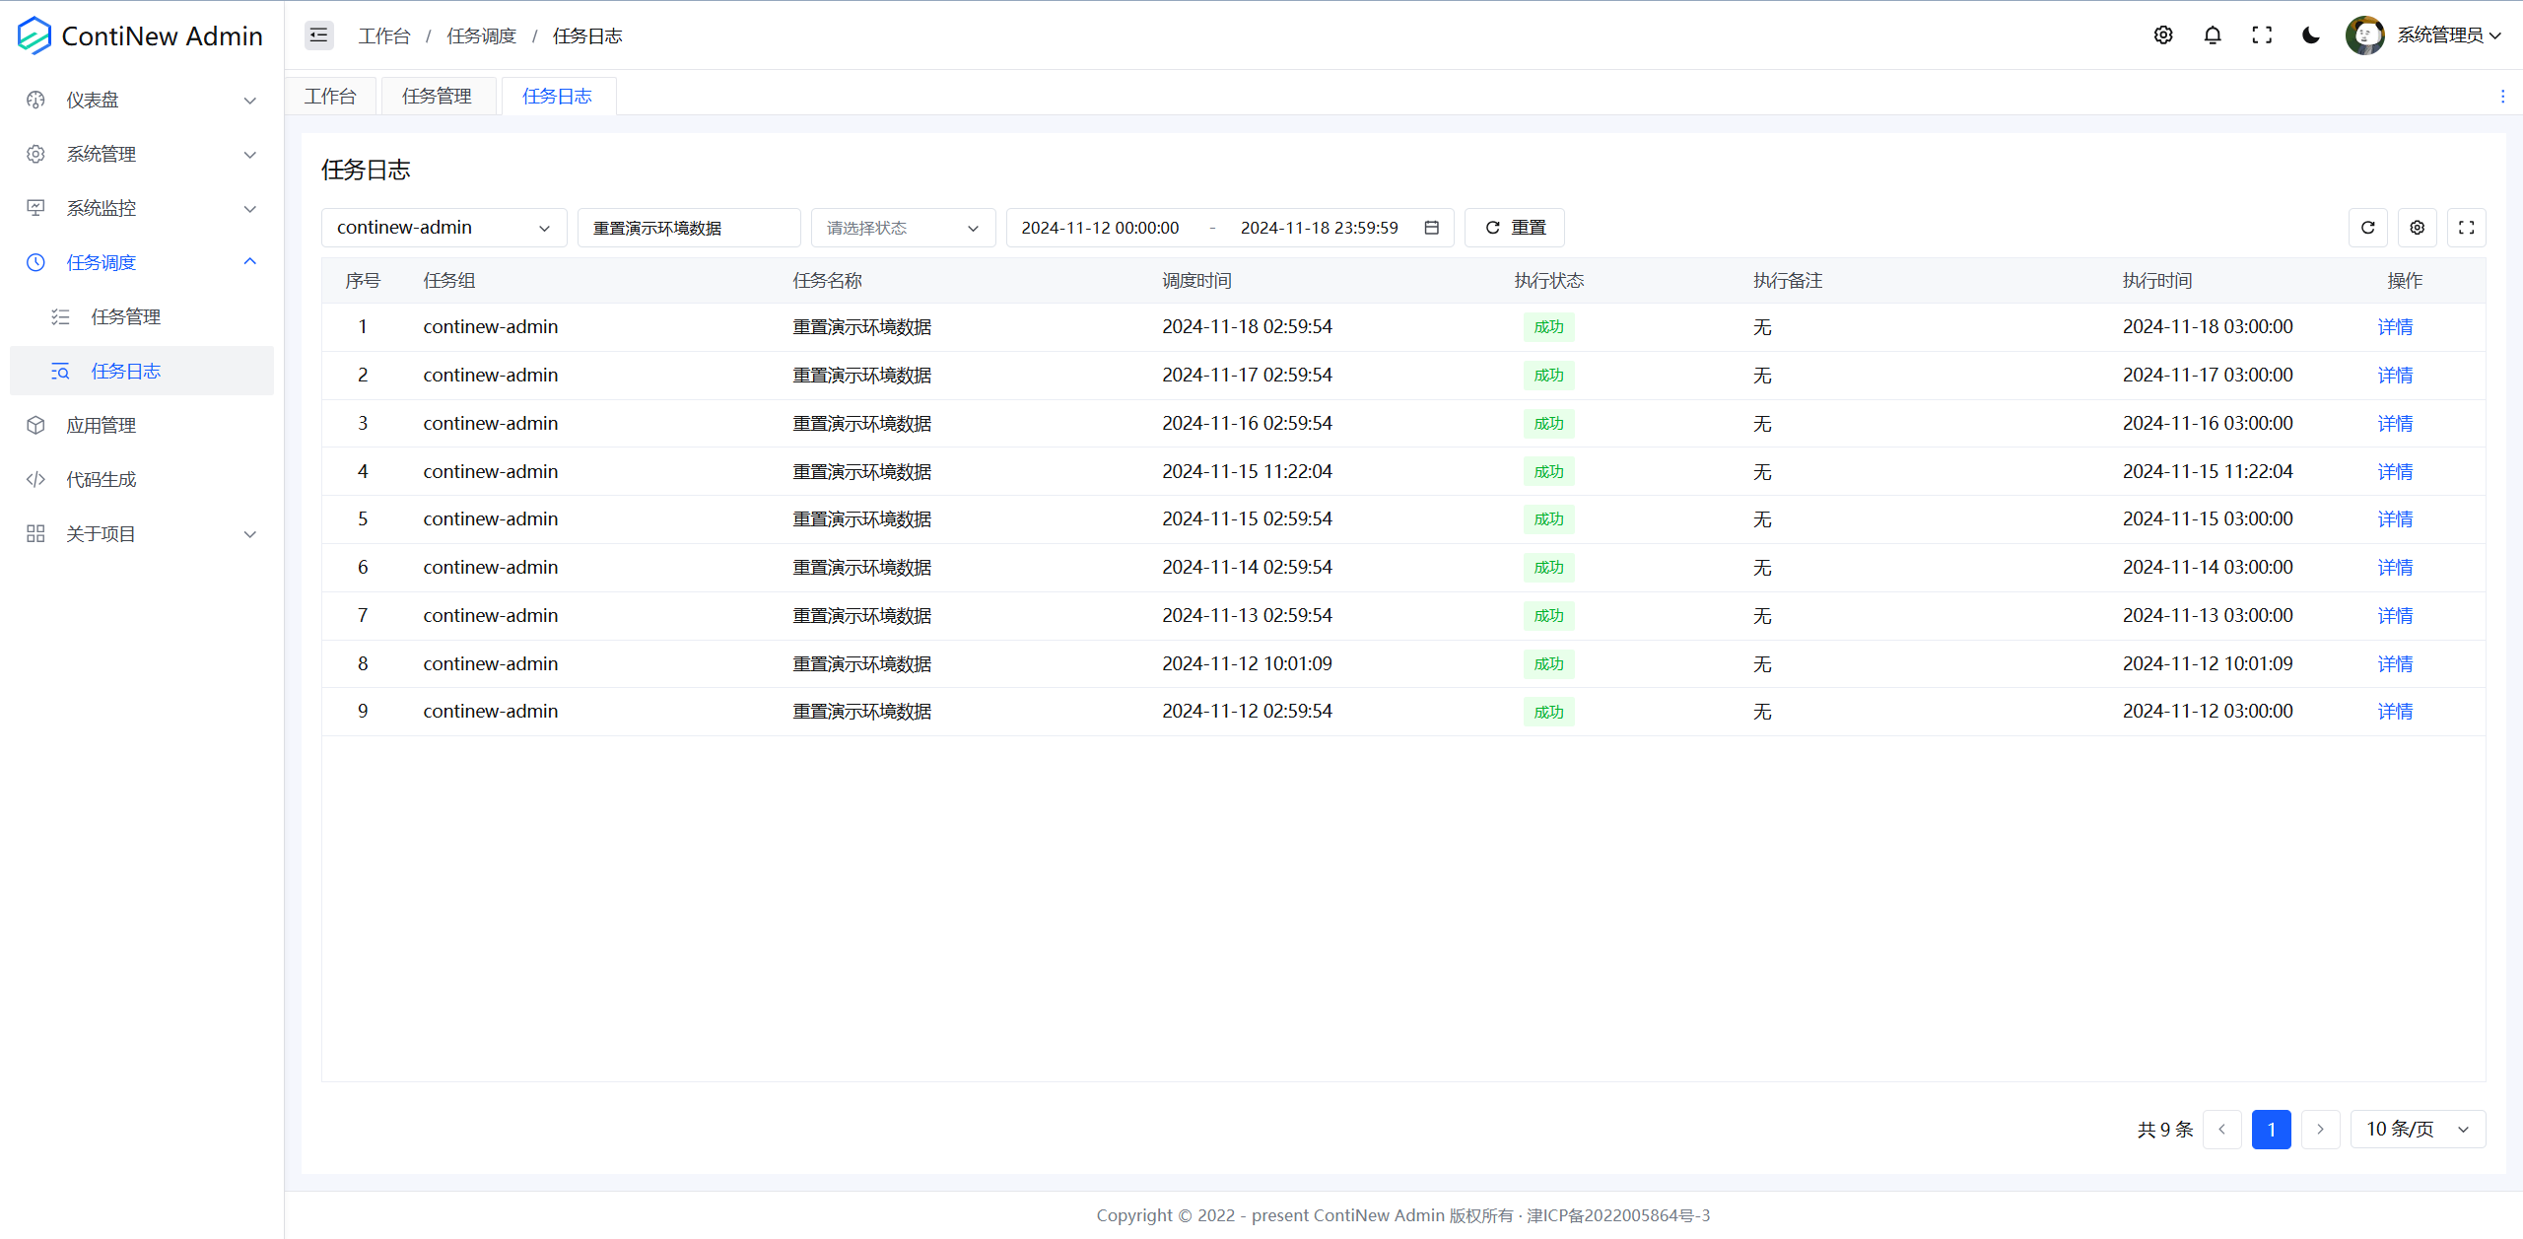Screen dimensions: 2523x1239
Task: Open the tab bar more-options dots
Action: [2502, 97]
